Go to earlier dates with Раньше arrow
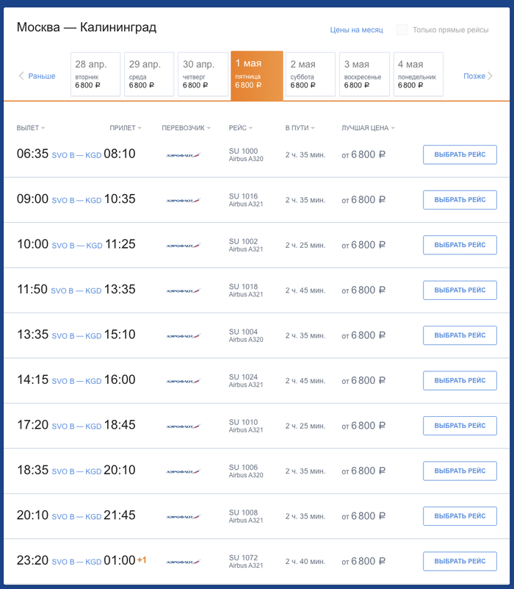Screen dimensions: 514x589 pyautogui.click(x=37, y=76)
